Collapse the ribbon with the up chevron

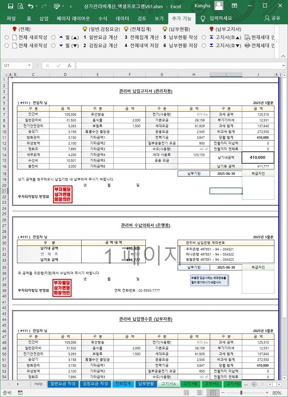[x=283, y=56]
